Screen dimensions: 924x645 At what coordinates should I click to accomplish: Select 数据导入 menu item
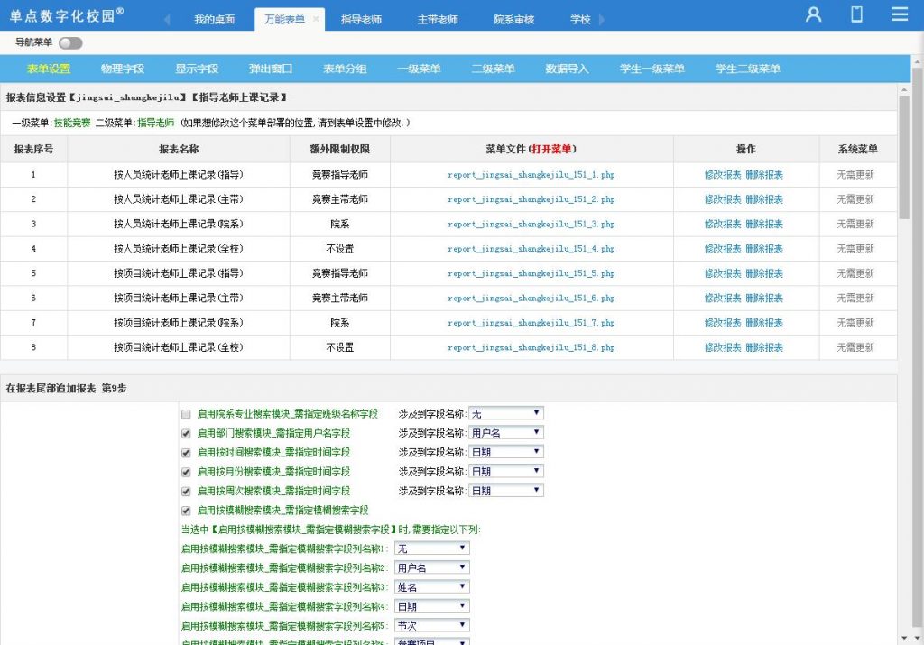(x=567, y=69)
